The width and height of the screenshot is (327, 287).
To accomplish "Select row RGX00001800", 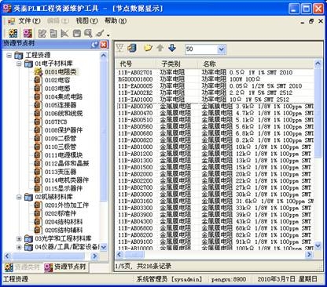I will pyautogui.click(x=215, y=79).
